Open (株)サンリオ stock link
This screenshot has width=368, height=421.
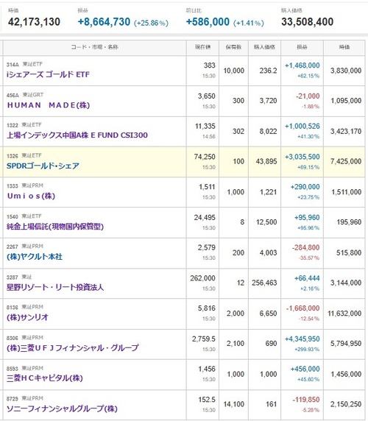click(x=27, y=317)
